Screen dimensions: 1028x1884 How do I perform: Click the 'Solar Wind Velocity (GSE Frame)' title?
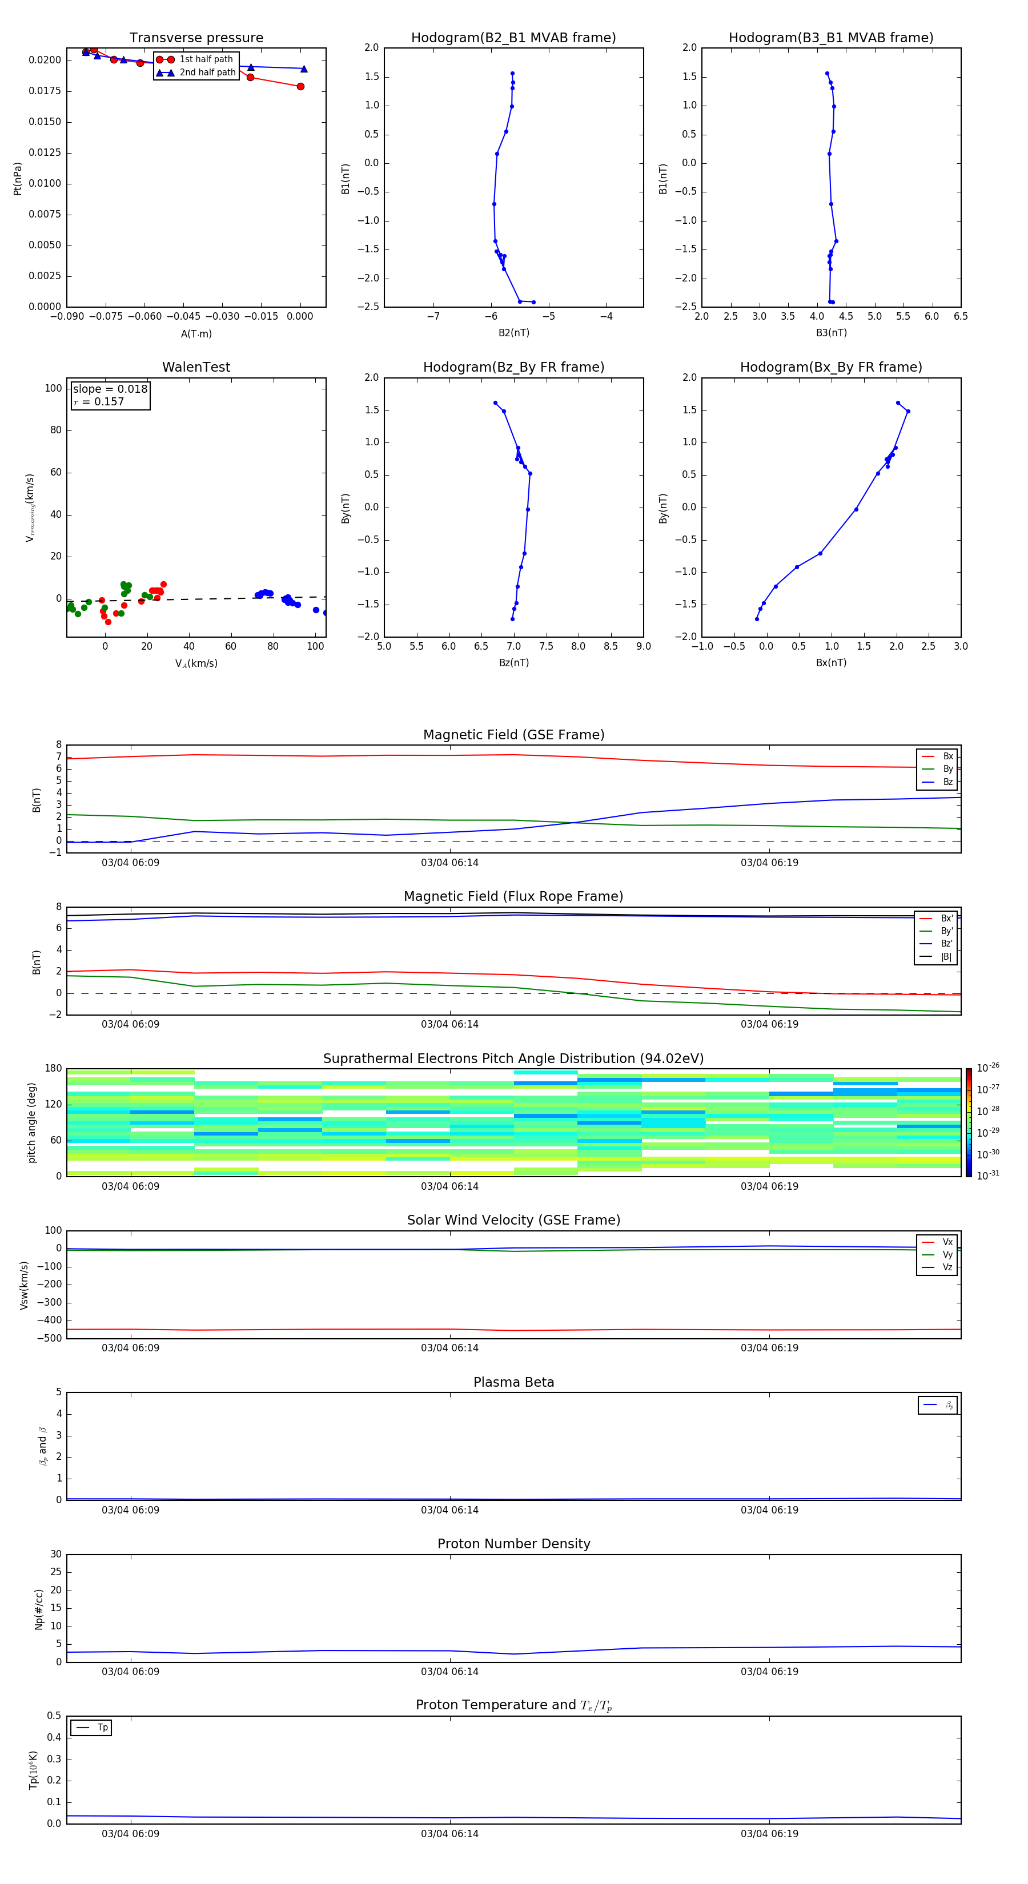513,1220
